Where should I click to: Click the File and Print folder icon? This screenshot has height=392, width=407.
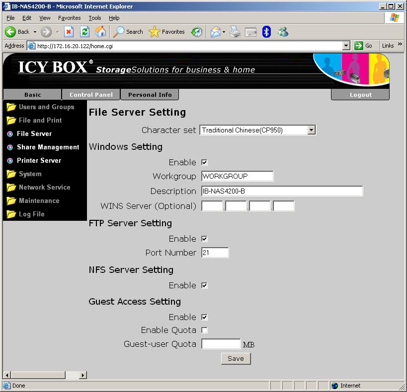(x=11, y=120)
